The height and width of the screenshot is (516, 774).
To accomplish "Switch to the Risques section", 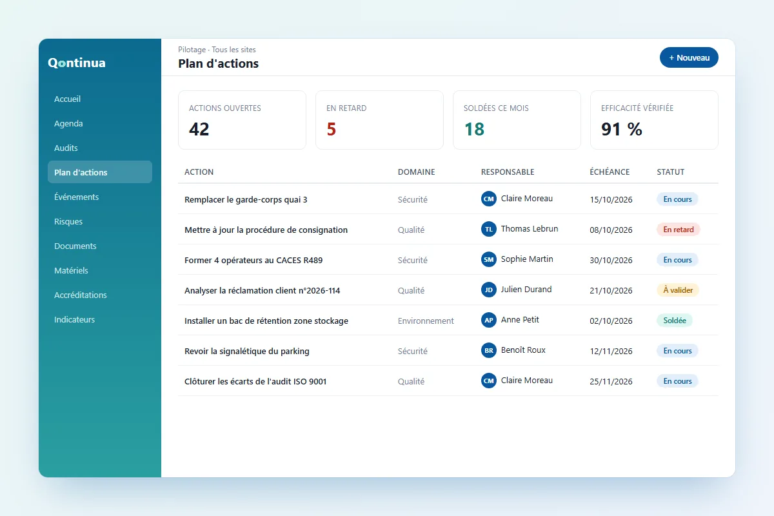I will 100,221.
